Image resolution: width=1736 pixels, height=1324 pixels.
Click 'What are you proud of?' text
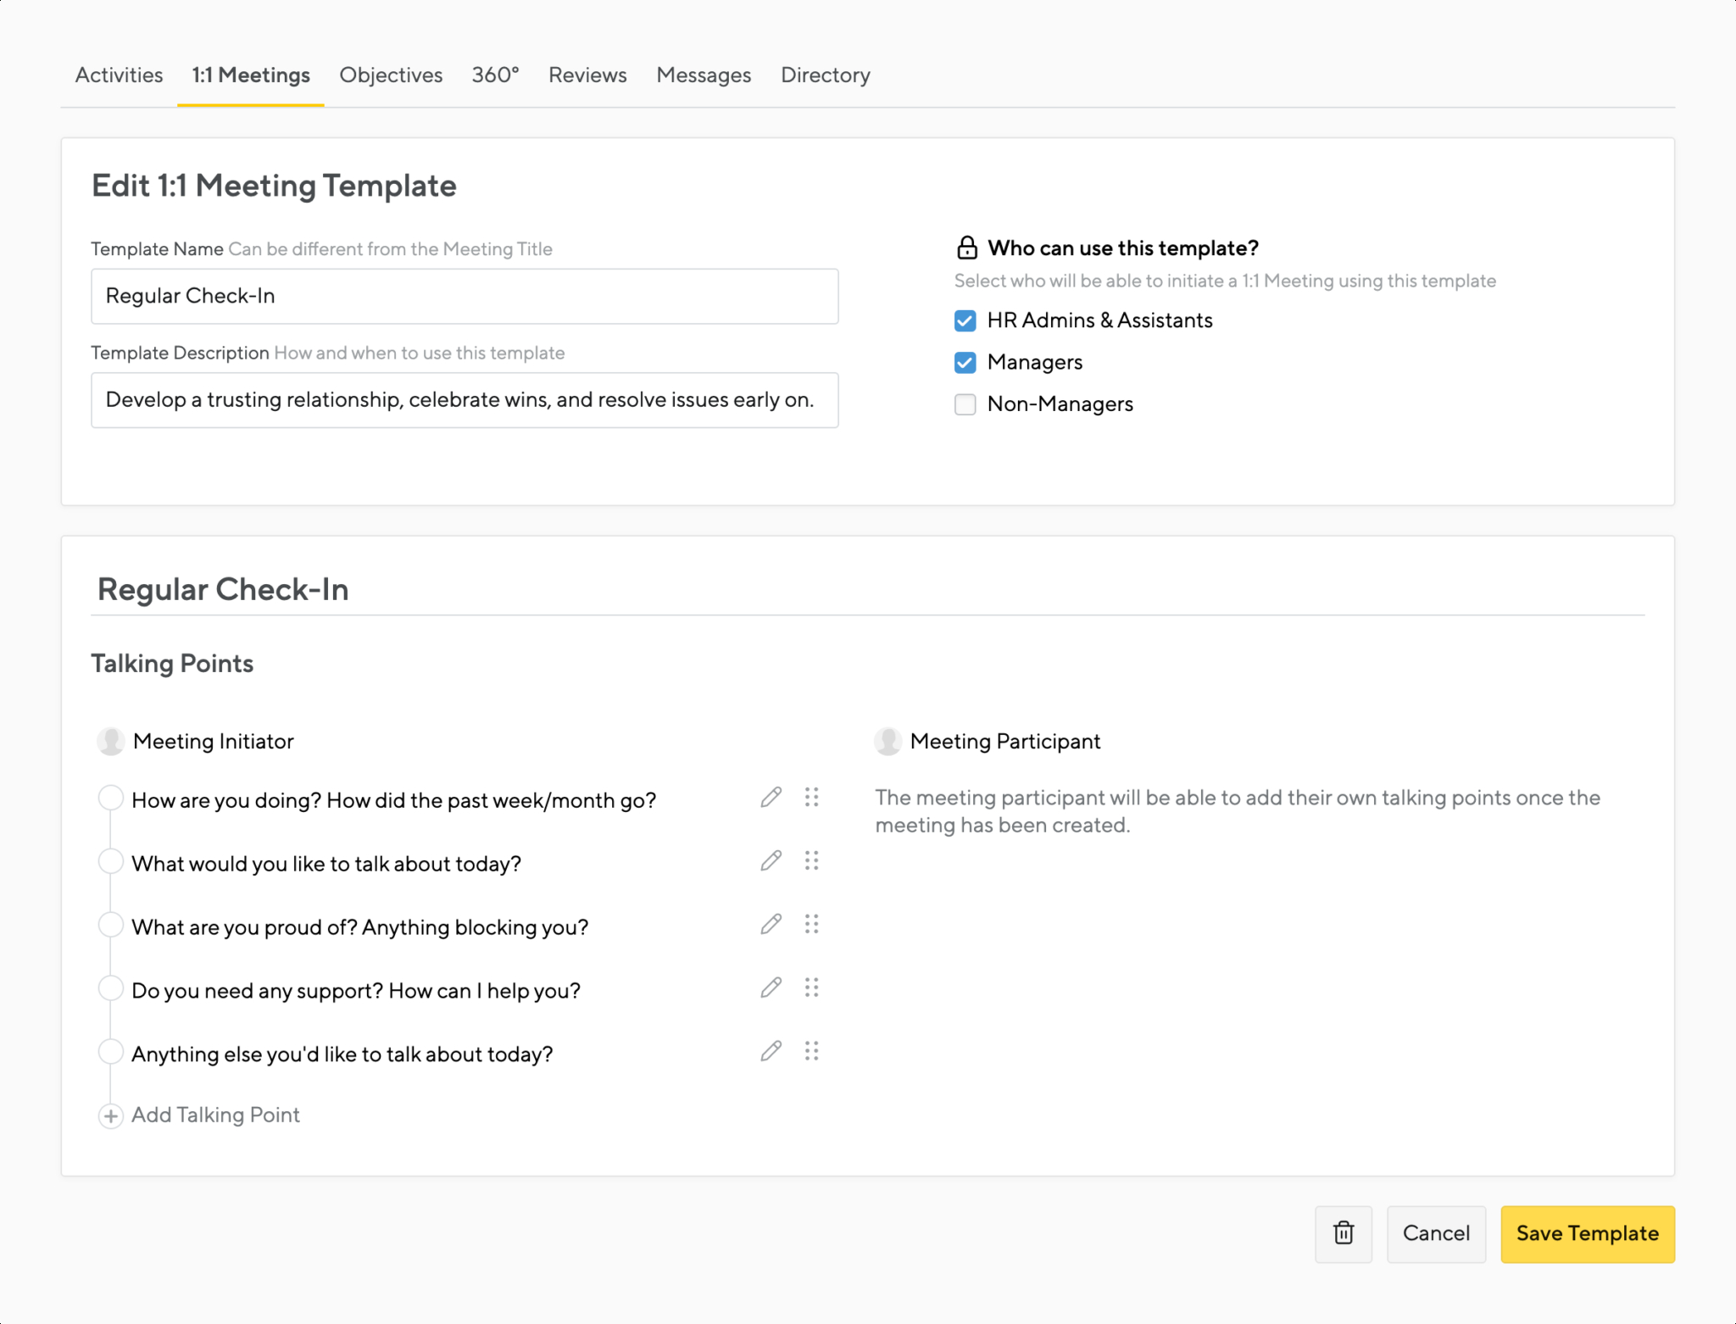click(x=360, y=928)
